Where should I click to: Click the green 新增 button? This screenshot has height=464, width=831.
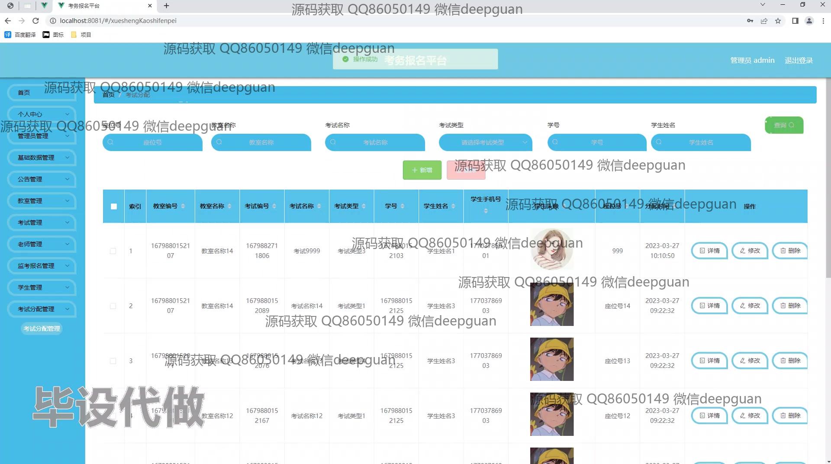(422, 170)
